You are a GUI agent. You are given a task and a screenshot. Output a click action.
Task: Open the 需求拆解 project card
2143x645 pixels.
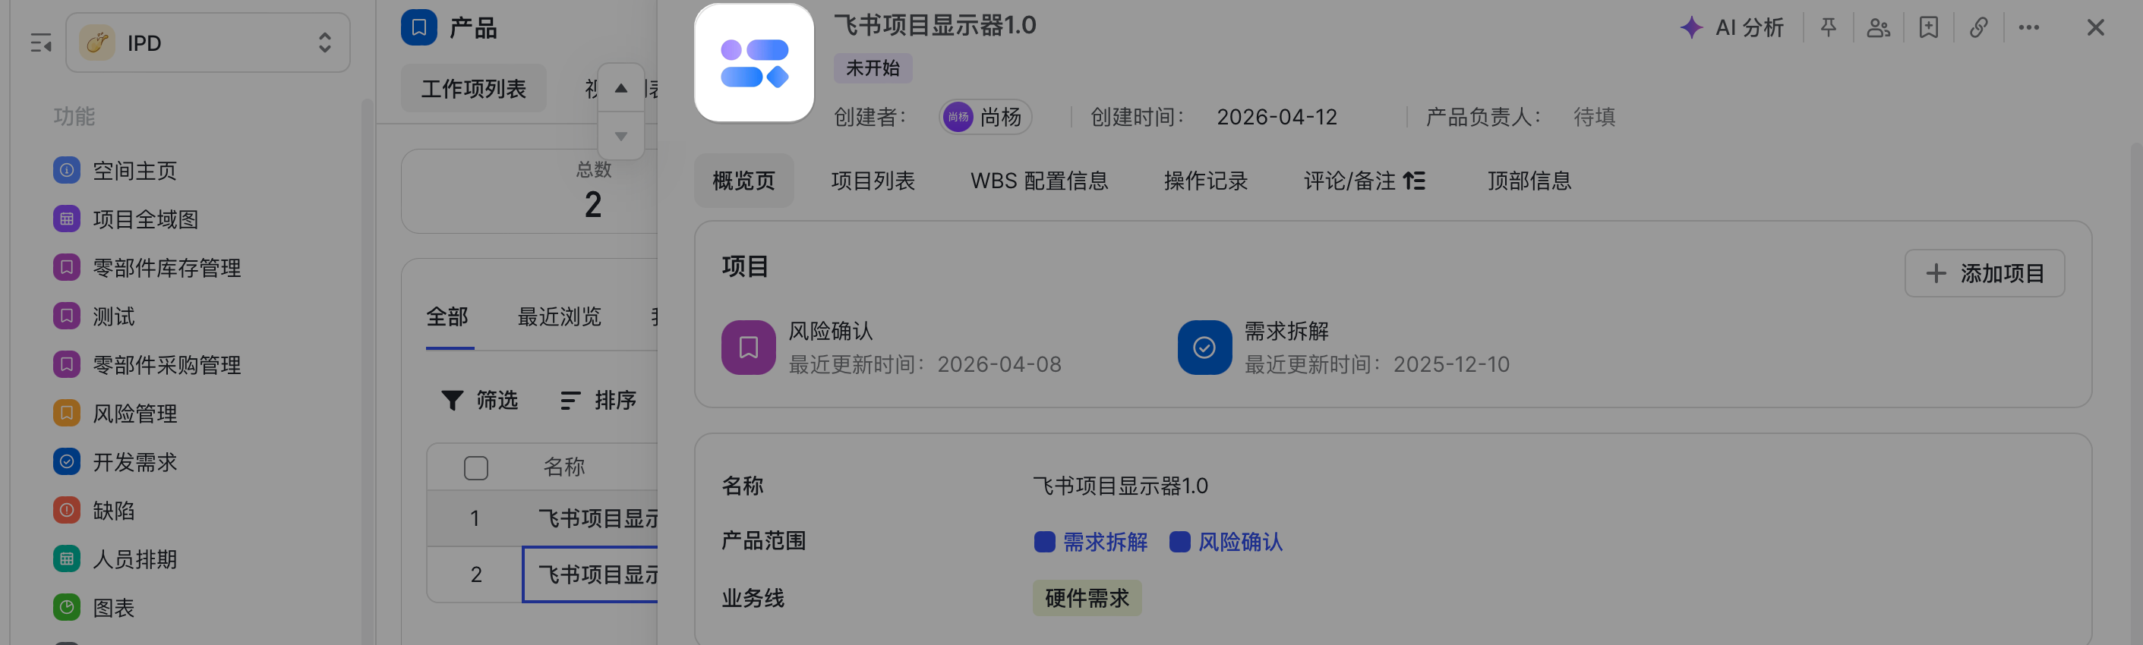point(1343,348)
